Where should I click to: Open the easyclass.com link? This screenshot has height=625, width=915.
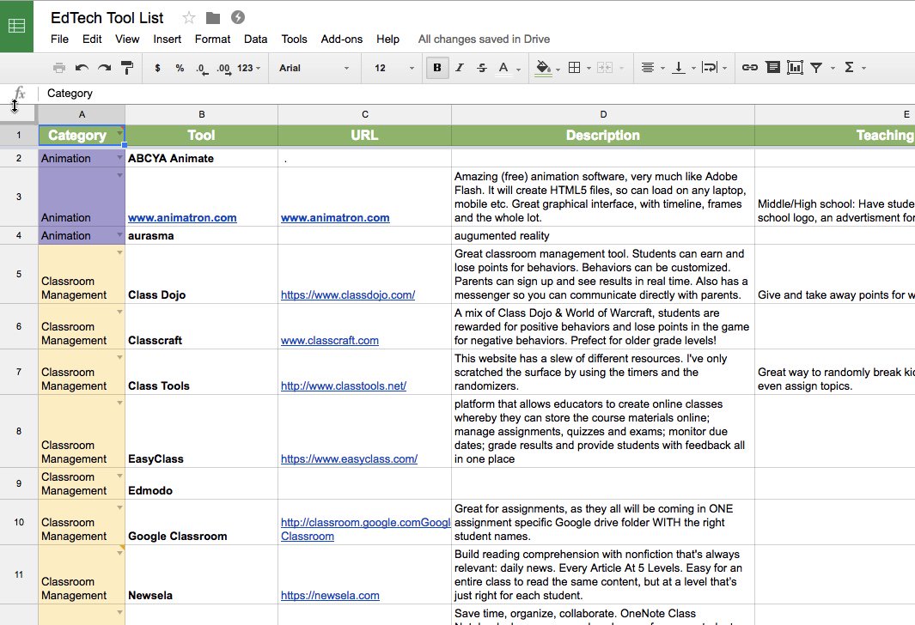coord(349,458)
